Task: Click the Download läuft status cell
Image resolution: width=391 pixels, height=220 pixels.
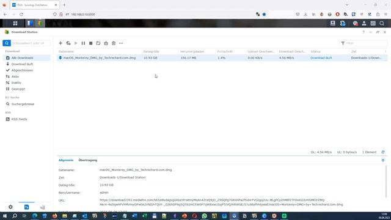Action: 321,58
